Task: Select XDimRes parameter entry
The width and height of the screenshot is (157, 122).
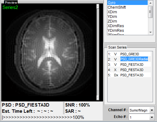Action: [x=128, y=26]
